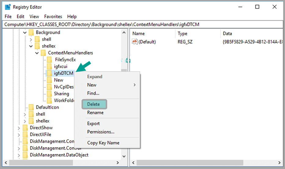Click values pane horizontal scroll left arrow
Viewport: 285px width, 169px height.
tap(133, 163)
